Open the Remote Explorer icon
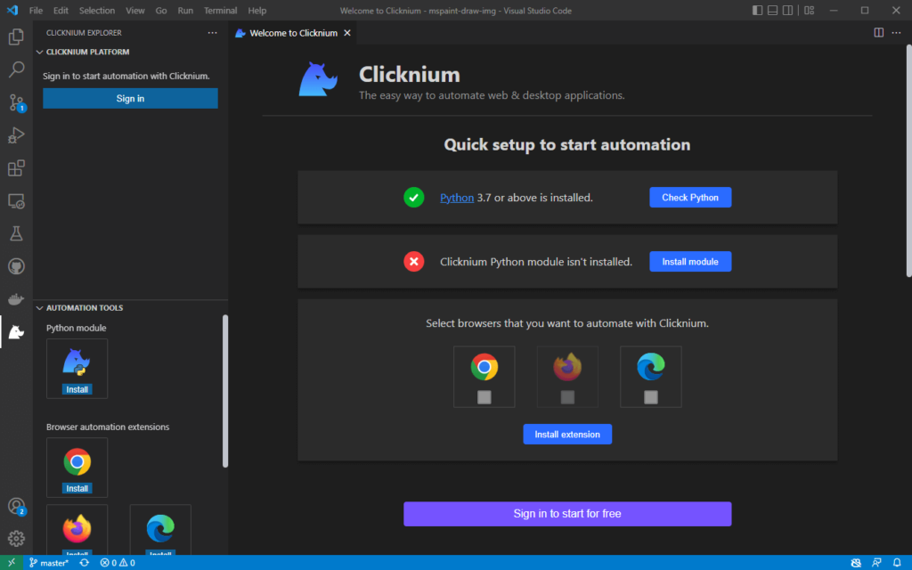The height and width of the screenshot is (570, 912). point(16,201)
